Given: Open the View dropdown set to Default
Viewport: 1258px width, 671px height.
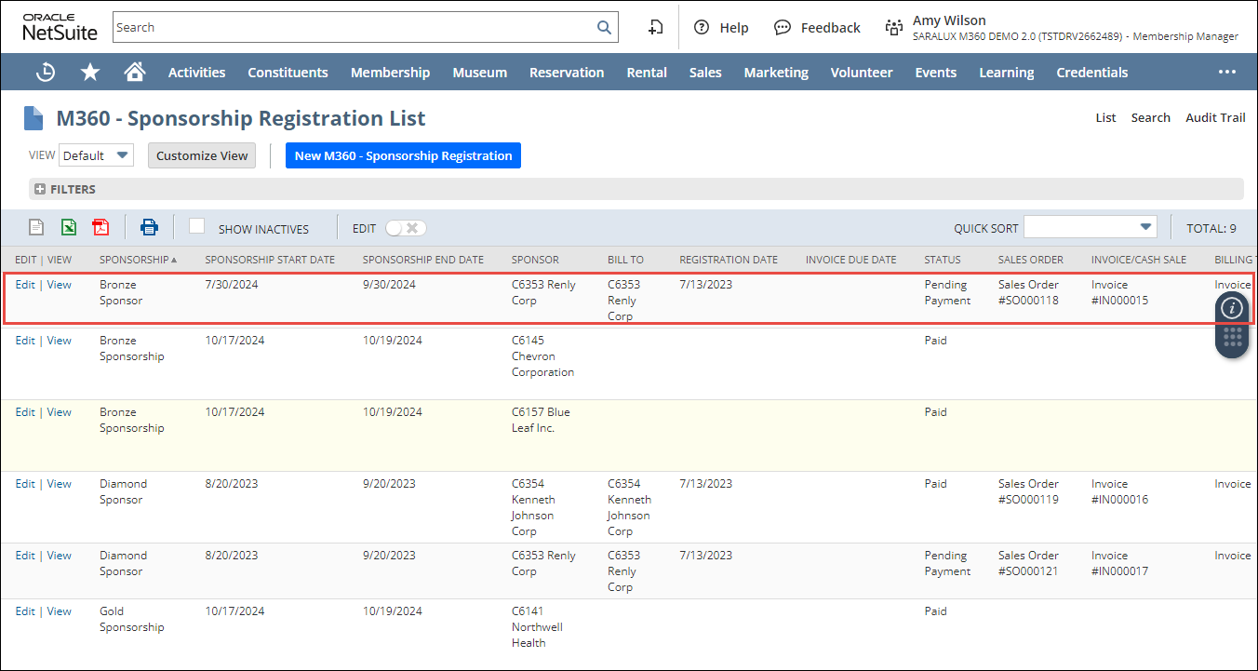Looking at the screenshot, I should pos(97,155).
